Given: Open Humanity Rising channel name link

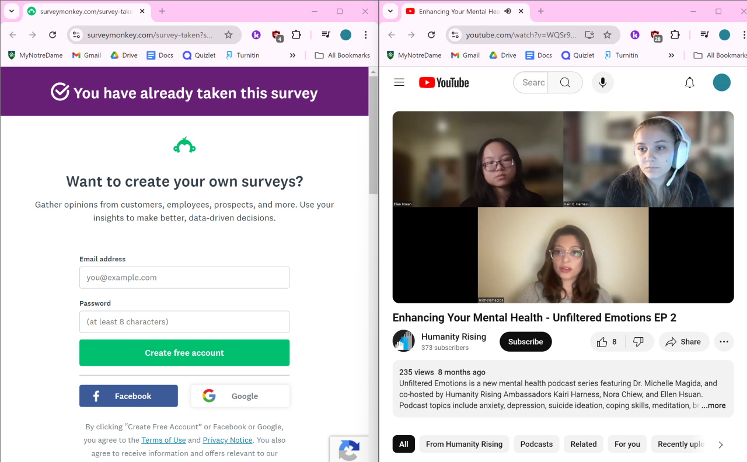Looking at the screenshot, I should pyautogui.click(x=453, y=337).
